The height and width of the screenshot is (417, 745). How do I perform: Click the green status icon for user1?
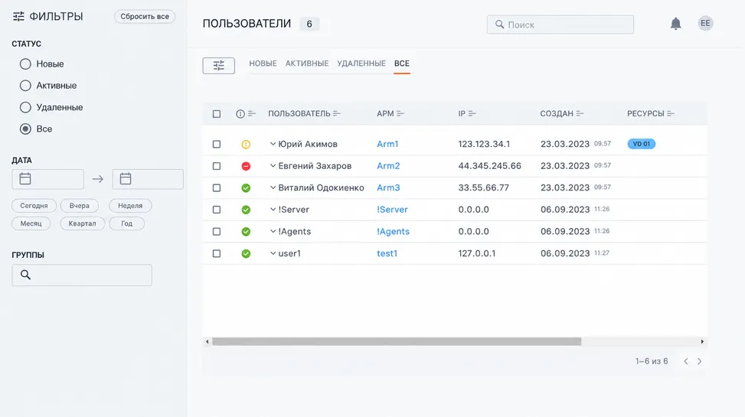pos(246,253)
